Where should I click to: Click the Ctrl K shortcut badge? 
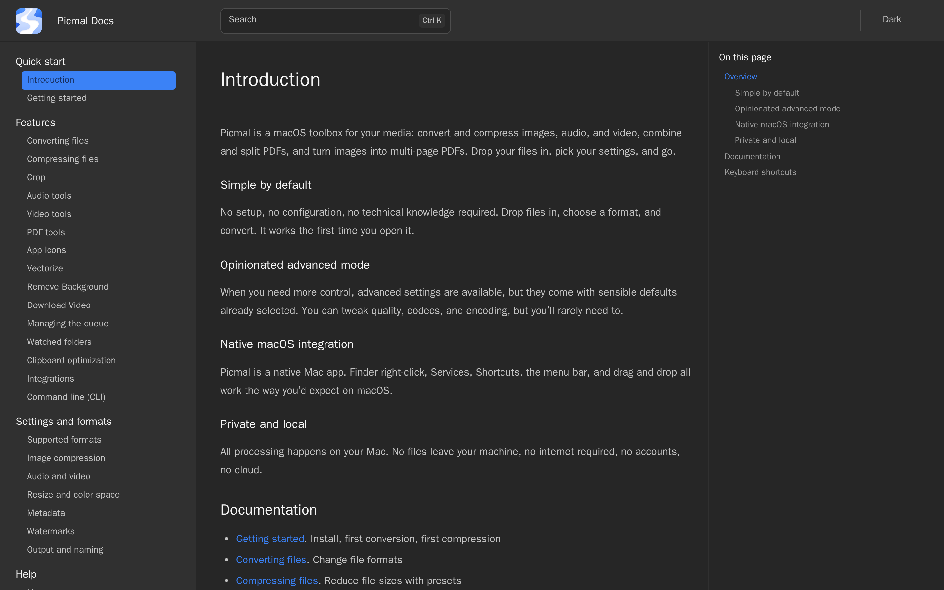click(x=431, y=20)
